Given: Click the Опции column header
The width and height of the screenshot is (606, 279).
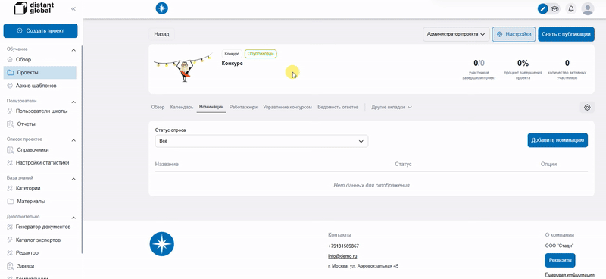Looking at the screenshot, I should coord(548,164).
